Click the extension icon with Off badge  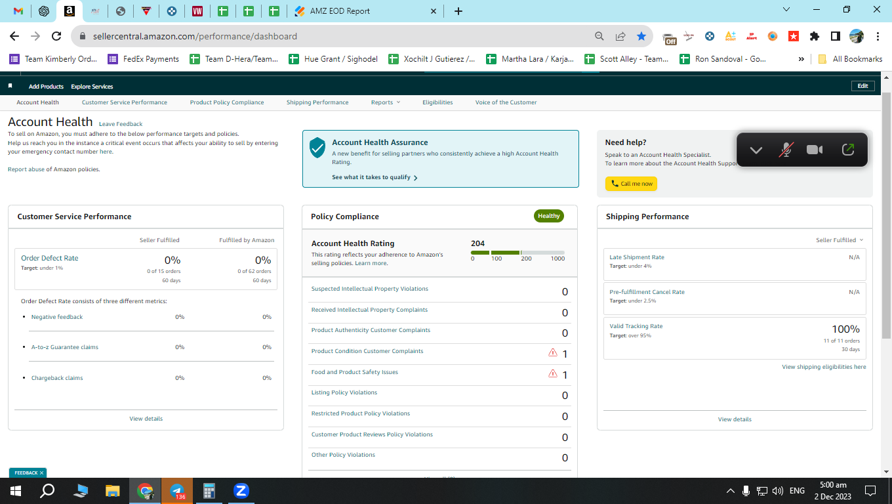pyautogui.click(x=669, y=37)
